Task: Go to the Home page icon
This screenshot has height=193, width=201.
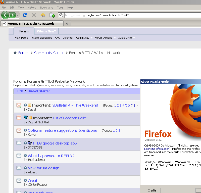Action: [x=43, y=15]
